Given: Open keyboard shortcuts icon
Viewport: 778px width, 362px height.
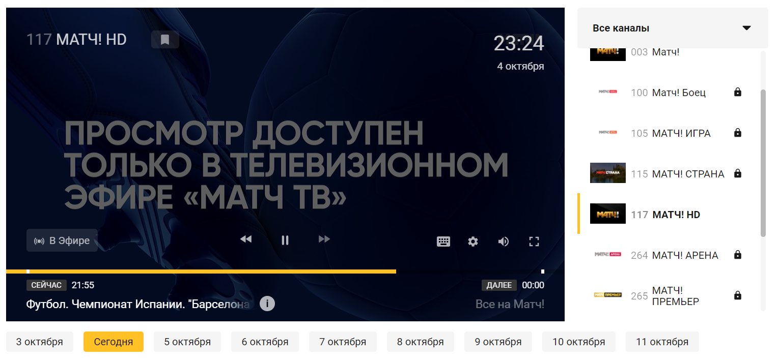Looking at the screenshot, I should [x=443, y=242].
